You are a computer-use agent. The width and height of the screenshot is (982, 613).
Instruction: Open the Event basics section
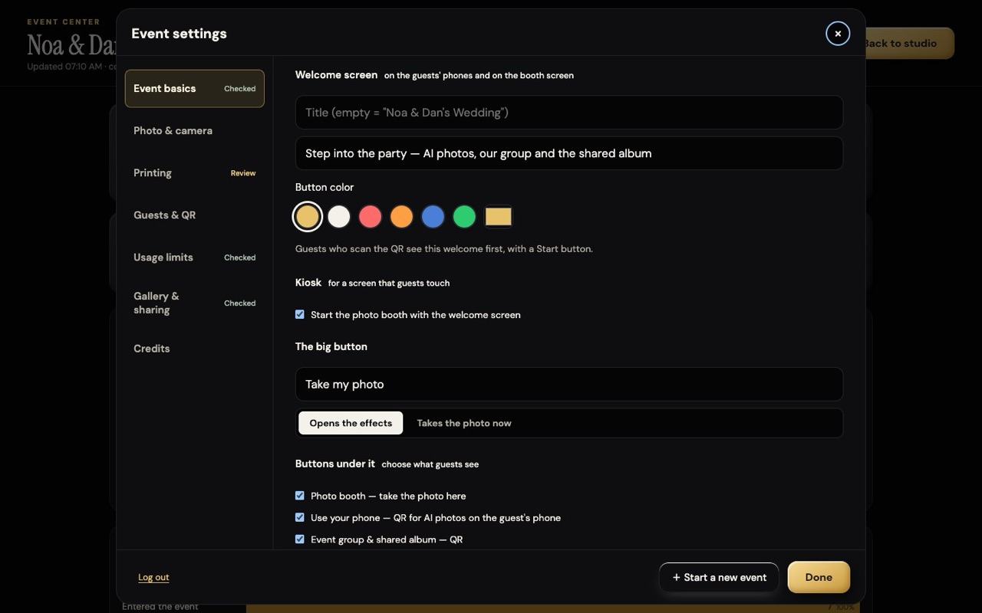195,88
